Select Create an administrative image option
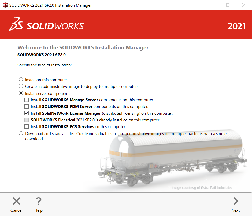The height and width of the screenshot is (216, 252). point(21,86)
